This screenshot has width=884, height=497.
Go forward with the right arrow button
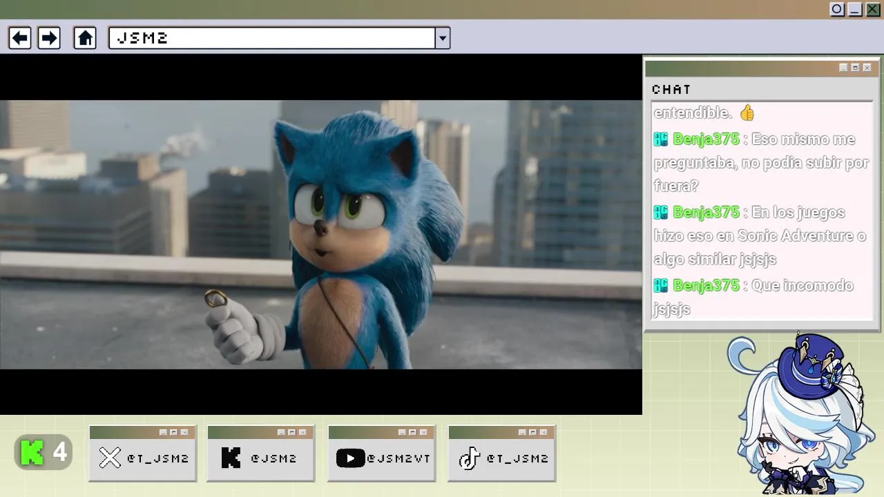pyautogui.click(x=49, y=38)
